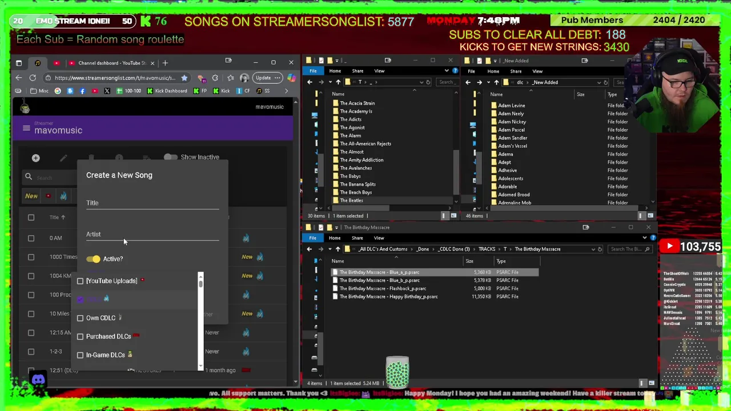Expand the ribbon chevron in top-left Explorer
731x411 pixels.
(x=447, y=71)
